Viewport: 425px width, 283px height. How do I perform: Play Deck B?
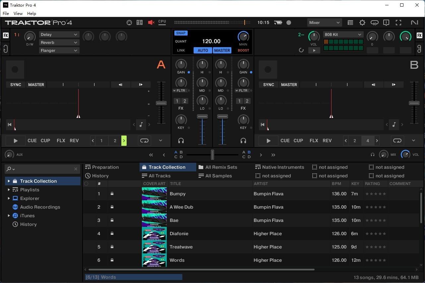pos(269,141)
